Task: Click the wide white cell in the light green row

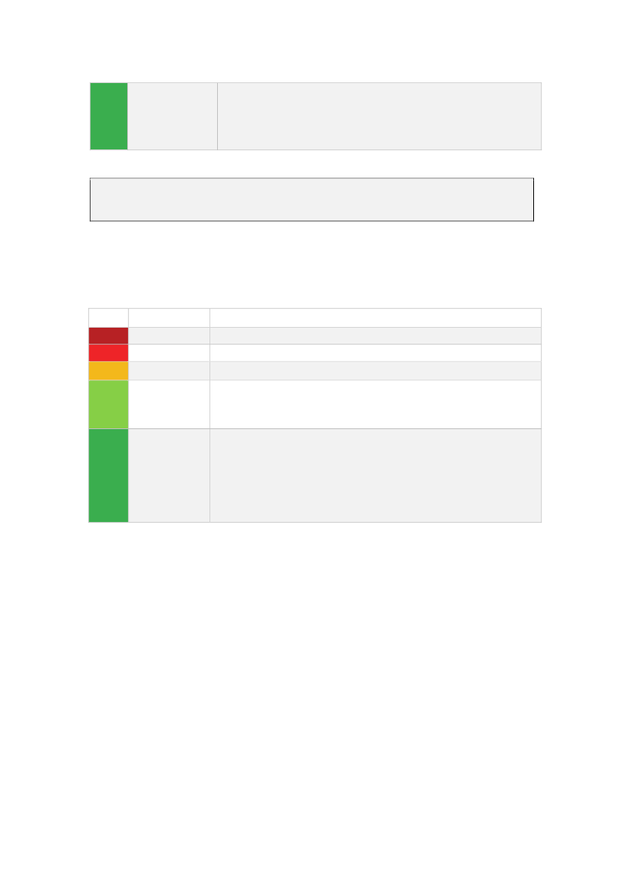Action: (375, 404)
